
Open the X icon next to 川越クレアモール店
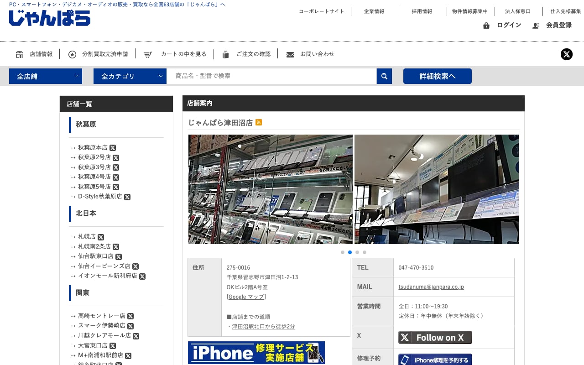(136, 336)
